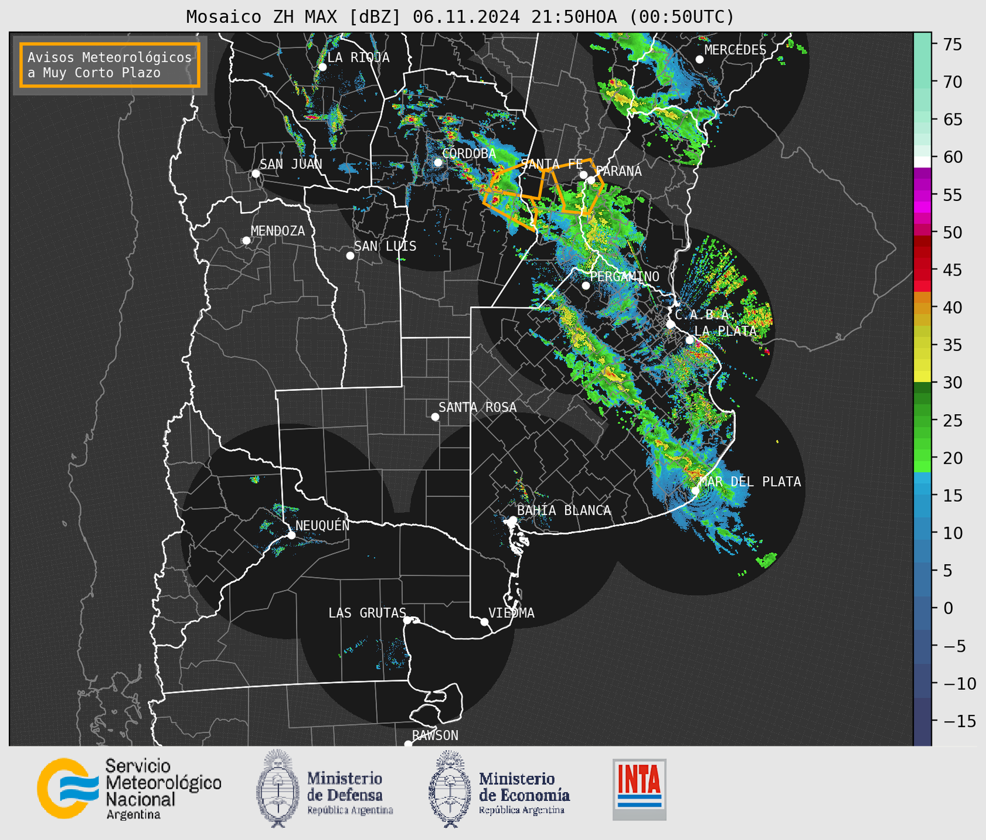Viewport: 986px width, 840px height.
Task: Click the 'Ministerio de Economía' text
Action: click(x=524, y=786)
